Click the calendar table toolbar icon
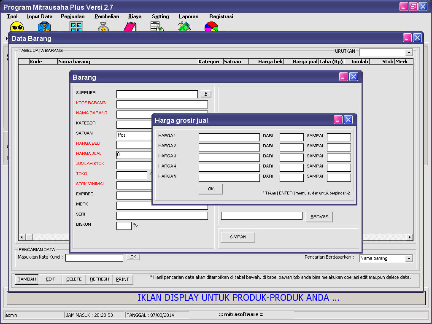This screenshot has width=432, height=324. (x=157, y=27)
